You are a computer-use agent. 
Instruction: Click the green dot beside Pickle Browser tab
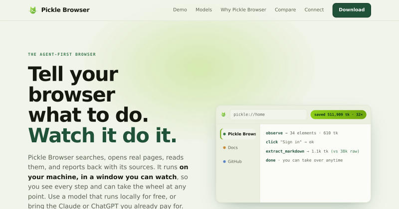pos(224,134)
